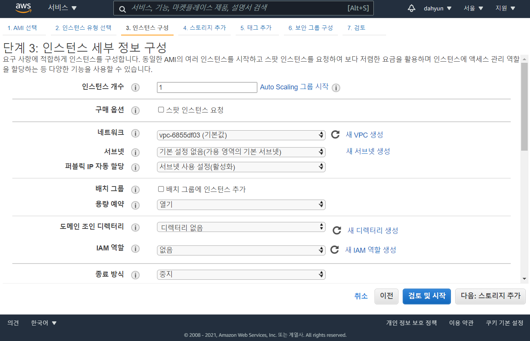
Task: Show info for 도메인 조인 디렉터리
Action: point(135,228)
